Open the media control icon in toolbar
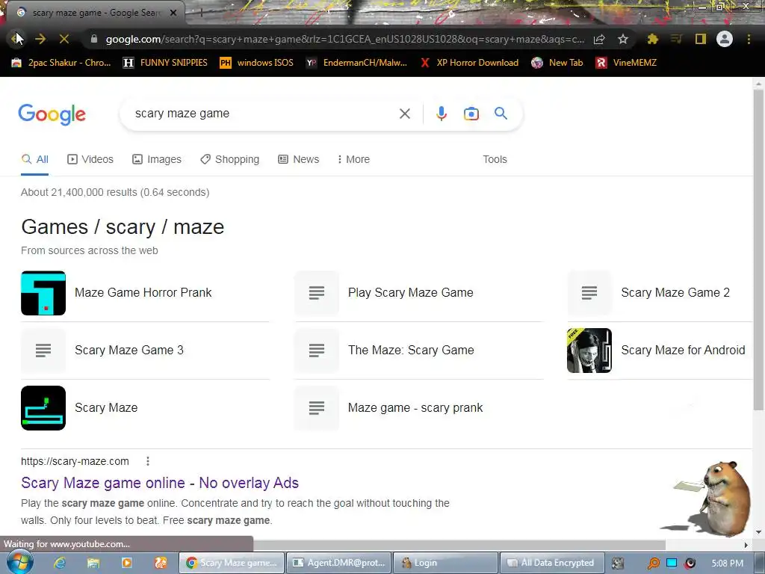Image resolution: width=765 pixels, height=574 pixels. (676, 39)
